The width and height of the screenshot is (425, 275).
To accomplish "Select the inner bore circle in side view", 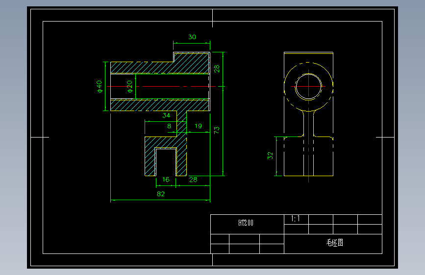I will pyautogui.click(x=308, y=87).
